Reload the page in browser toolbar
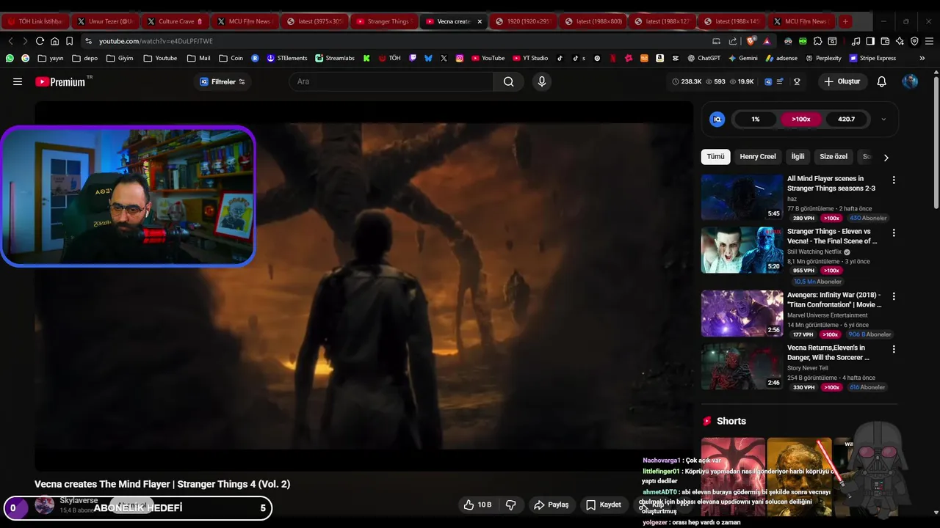This screenshot has width=940, height=528. [x=40, y=41]
